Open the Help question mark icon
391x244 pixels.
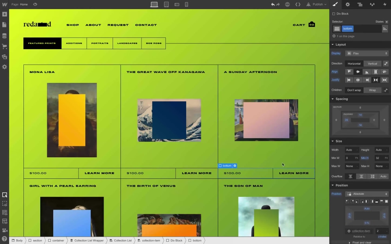tap(4, 239)
